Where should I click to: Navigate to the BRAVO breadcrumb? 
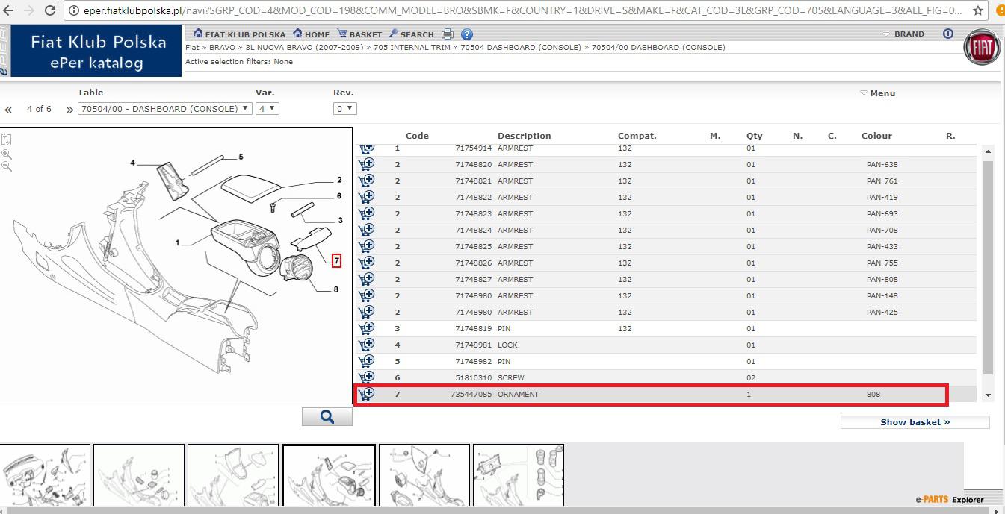click(x=223, y=47)
